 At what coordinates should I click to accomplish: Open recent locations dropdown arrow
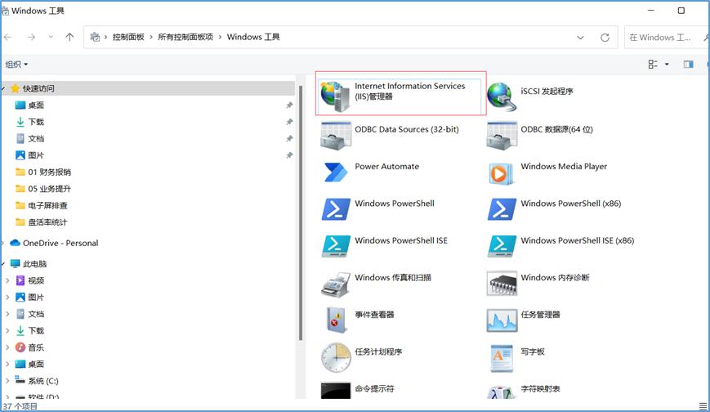click(x=51, y=37)
